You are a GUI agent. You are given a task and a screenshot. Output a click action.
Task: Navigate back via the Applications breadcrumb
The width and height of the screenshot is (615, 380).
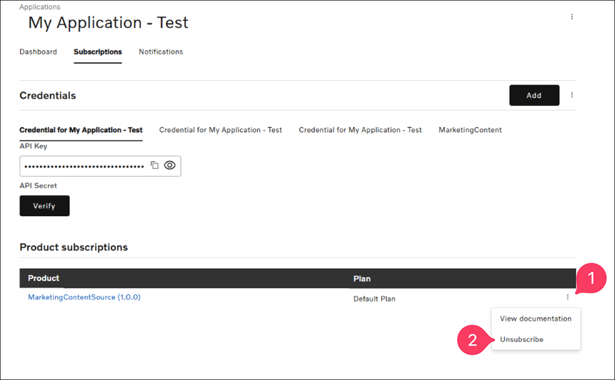[x=39, y=7]
